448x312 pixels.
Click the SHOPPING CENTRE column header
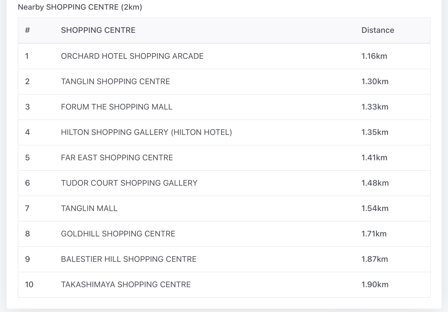coord(98,30)
